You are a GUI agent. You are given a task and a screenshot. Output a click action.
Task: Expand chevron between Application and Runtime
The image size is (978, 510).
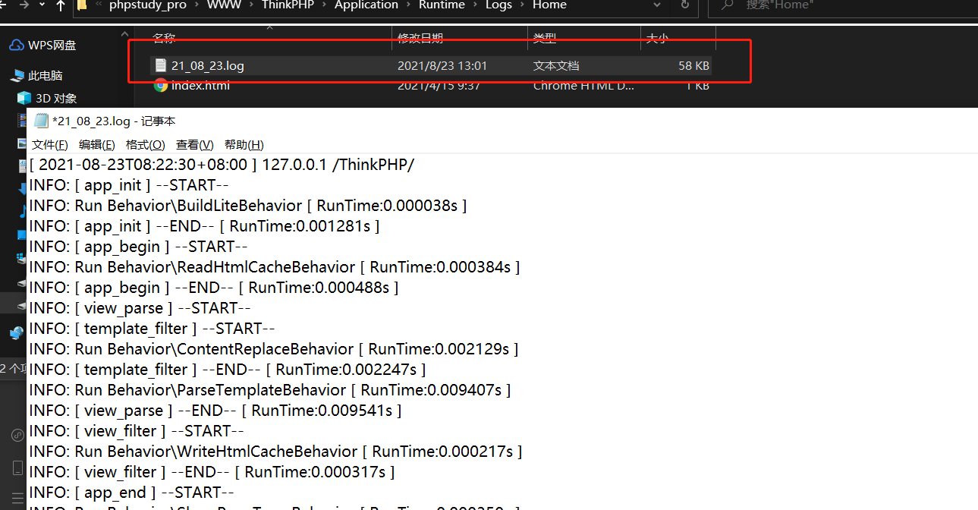tap(409, 5)
